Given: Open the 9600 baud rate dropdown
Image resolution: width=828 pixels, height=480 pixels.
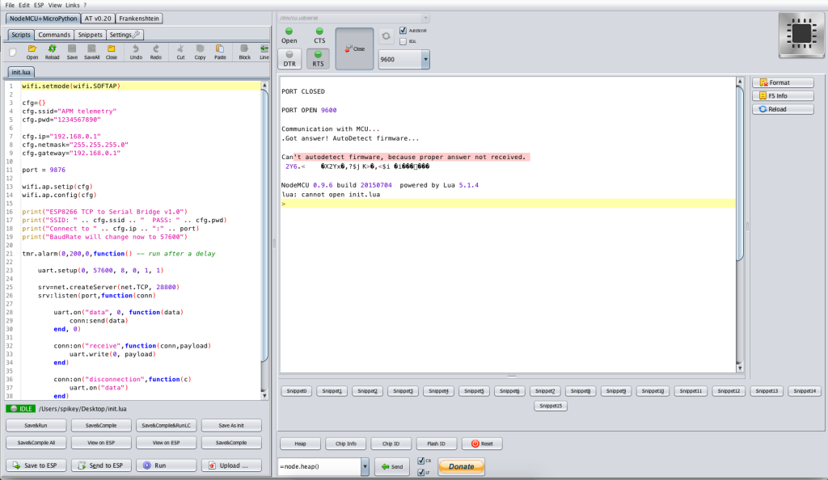Looking at the screenshot, I should 425,59.
